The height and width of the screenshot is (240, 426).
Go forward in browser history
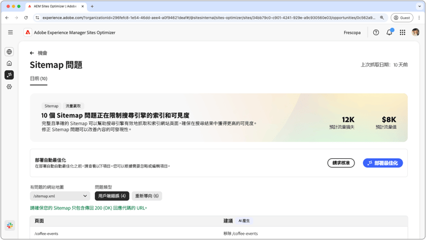pos(16,18)
